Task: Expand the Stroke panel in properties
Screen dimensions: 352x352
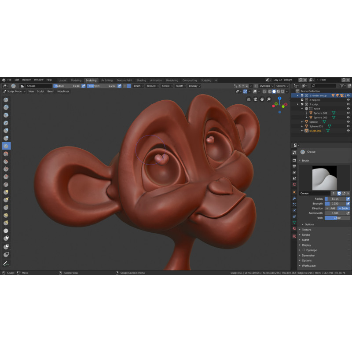Action: 306,235
